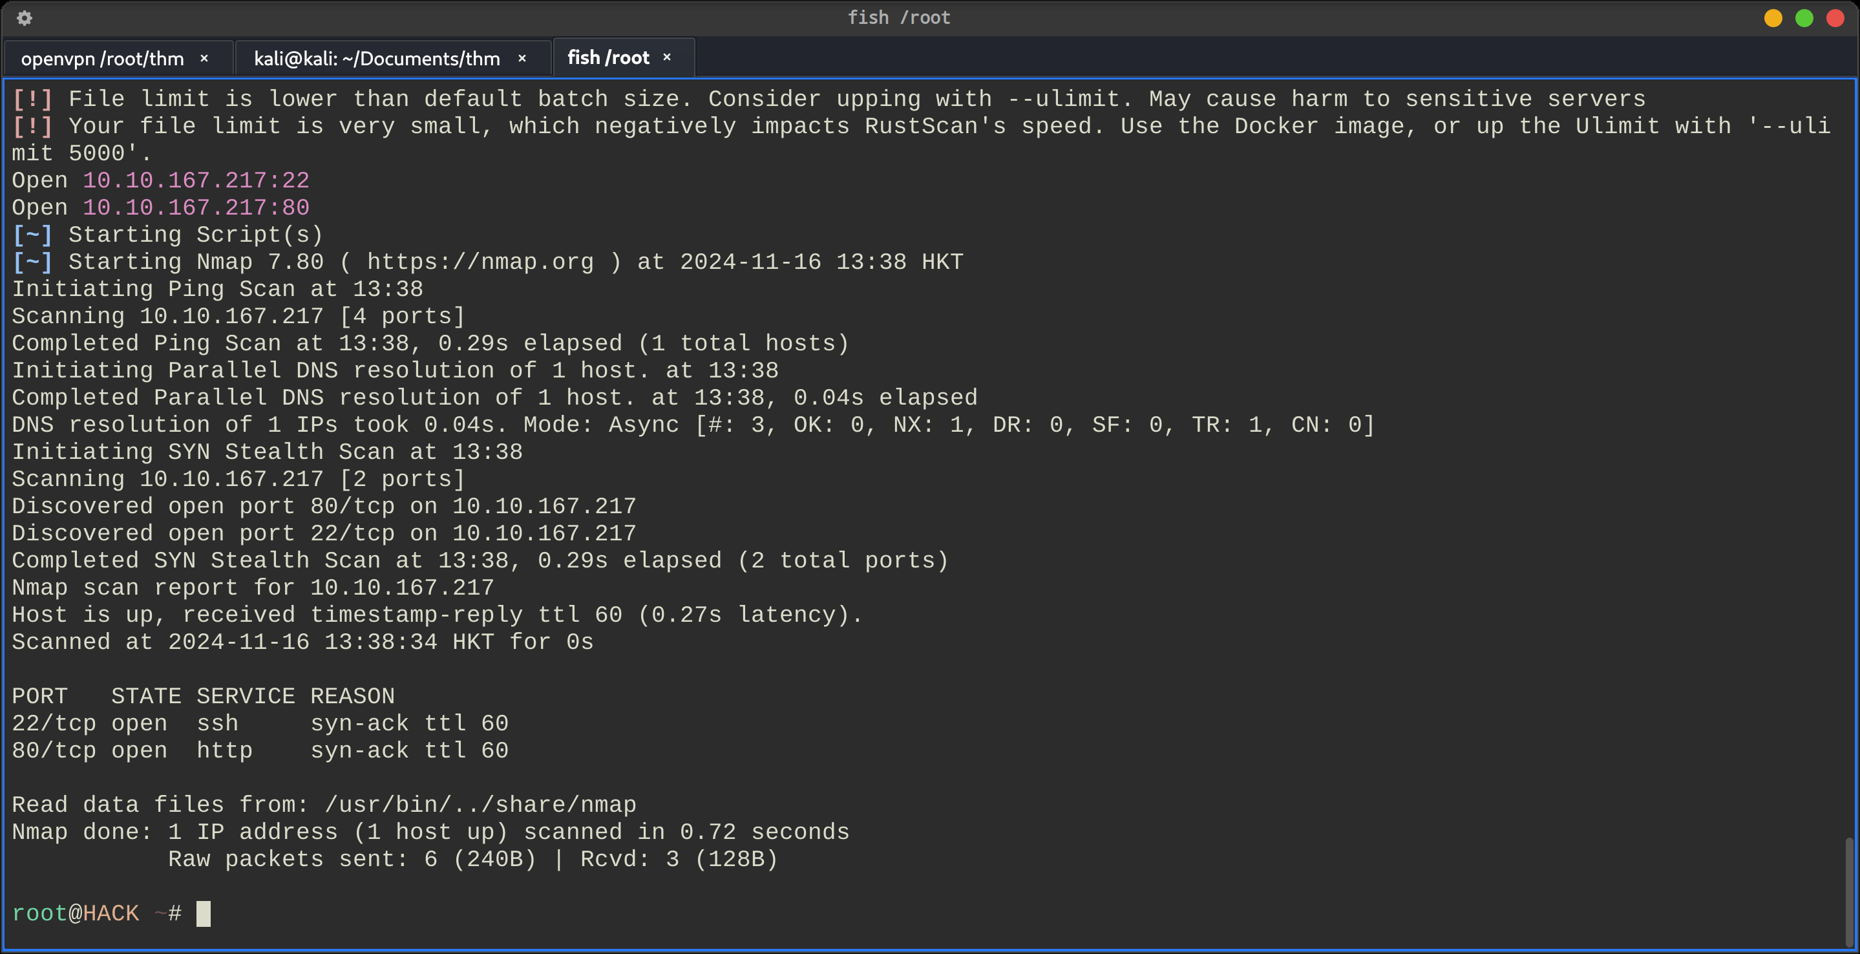Click the 'Starting Script(s)' line

coord(167,235)
